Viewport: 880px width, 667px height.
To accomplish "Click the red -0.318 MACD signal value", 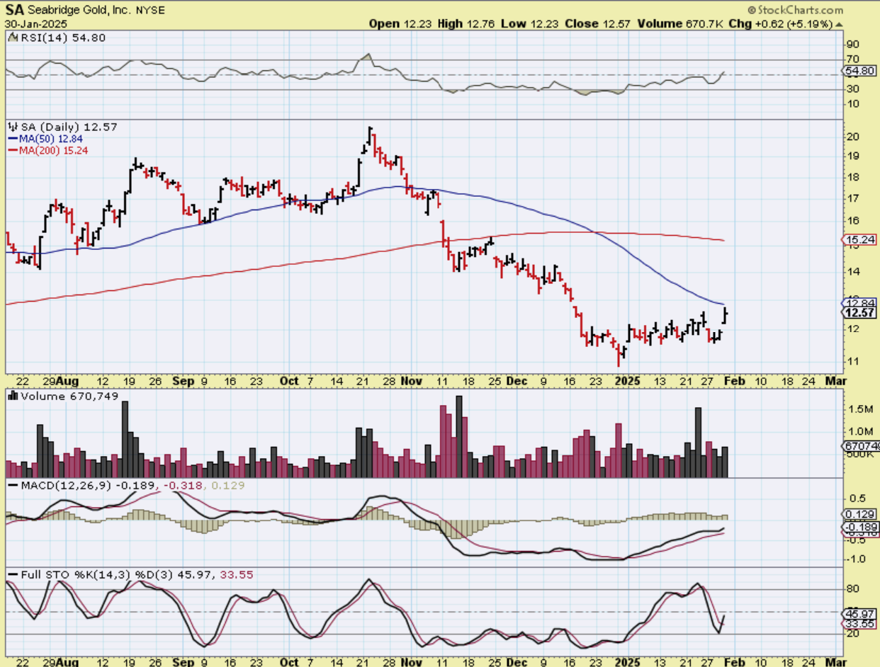I will [183, 485].
